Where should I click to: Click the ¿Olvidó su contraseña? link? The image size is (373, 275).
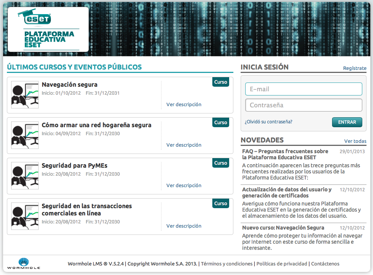[x=268, y=121]
